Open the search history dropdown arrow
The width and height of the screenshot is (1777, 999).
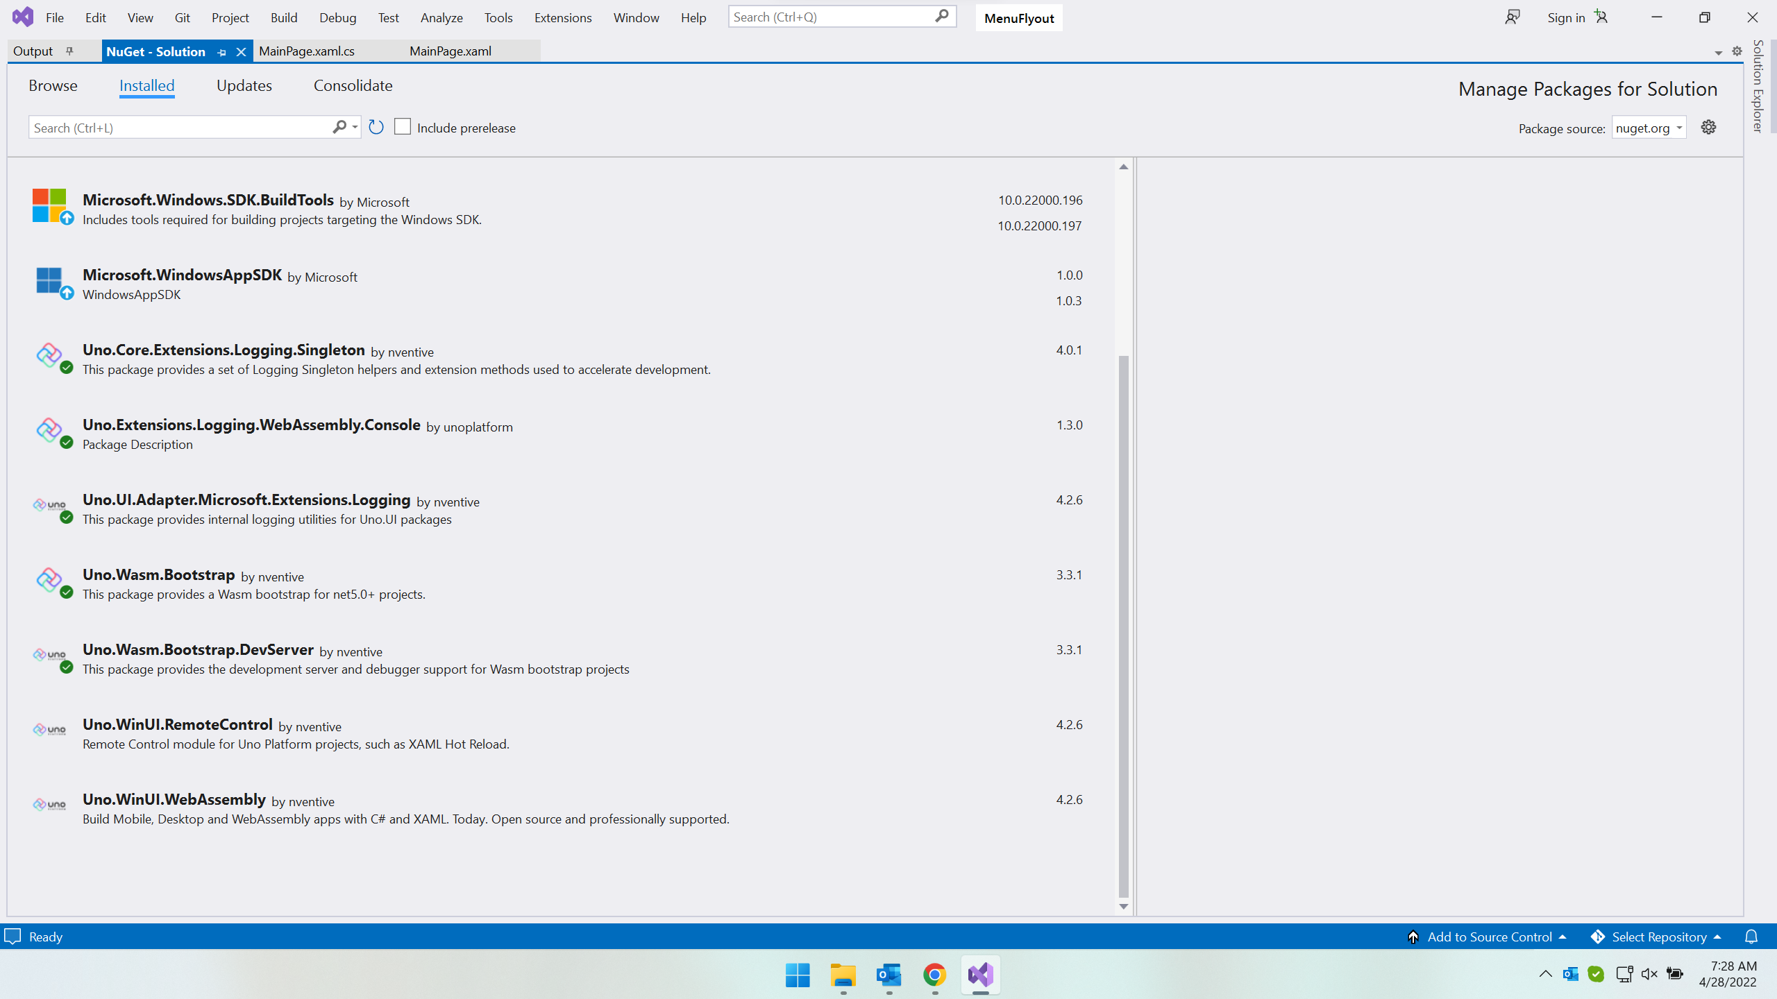[x=354, y=127]
